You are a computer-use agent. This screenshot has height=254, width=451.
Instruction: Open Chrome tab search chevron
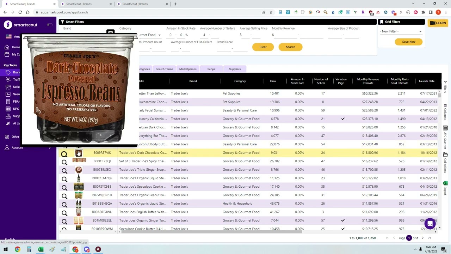(x=413, y=4)
